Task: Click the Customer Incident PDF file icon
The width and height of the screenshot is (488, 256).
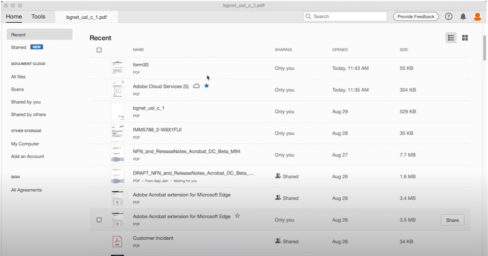Action: click(x=117, y=241)
